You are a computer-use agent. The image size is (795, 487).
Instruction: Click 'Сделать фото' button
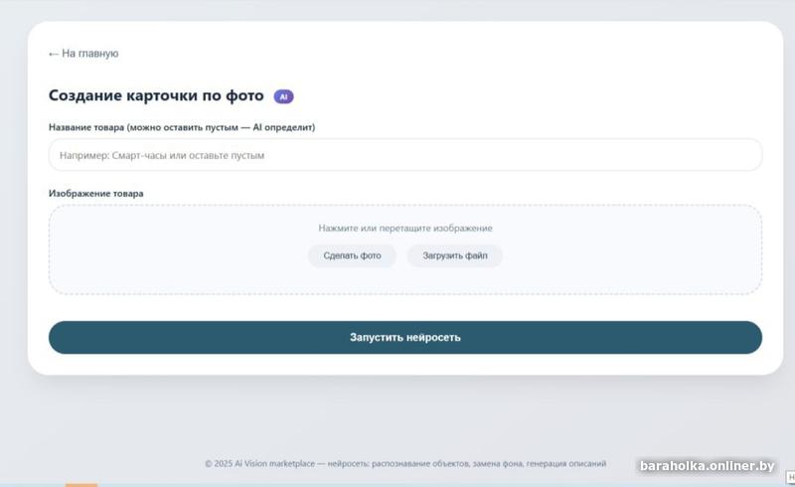pyautogui.click(x=352, y=255)
